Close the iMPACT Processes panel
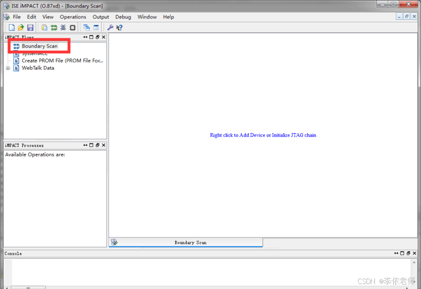421x289 pixels. click(x=104, y=145)
